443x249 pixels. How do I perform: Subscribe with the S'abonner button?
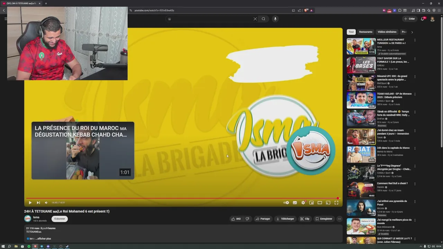(x=60, y=219)
